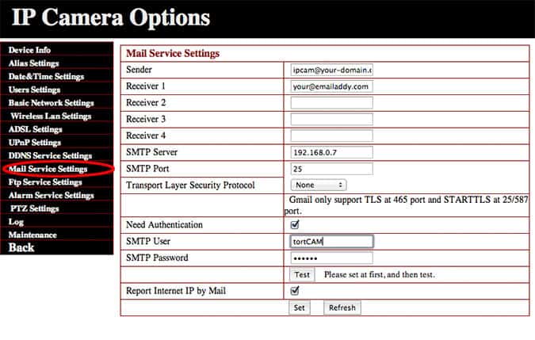The height and width of the screenshot is (340, 535).
Task: Enable the Need Authentication checkbox
Action: (x=296, y=225)
